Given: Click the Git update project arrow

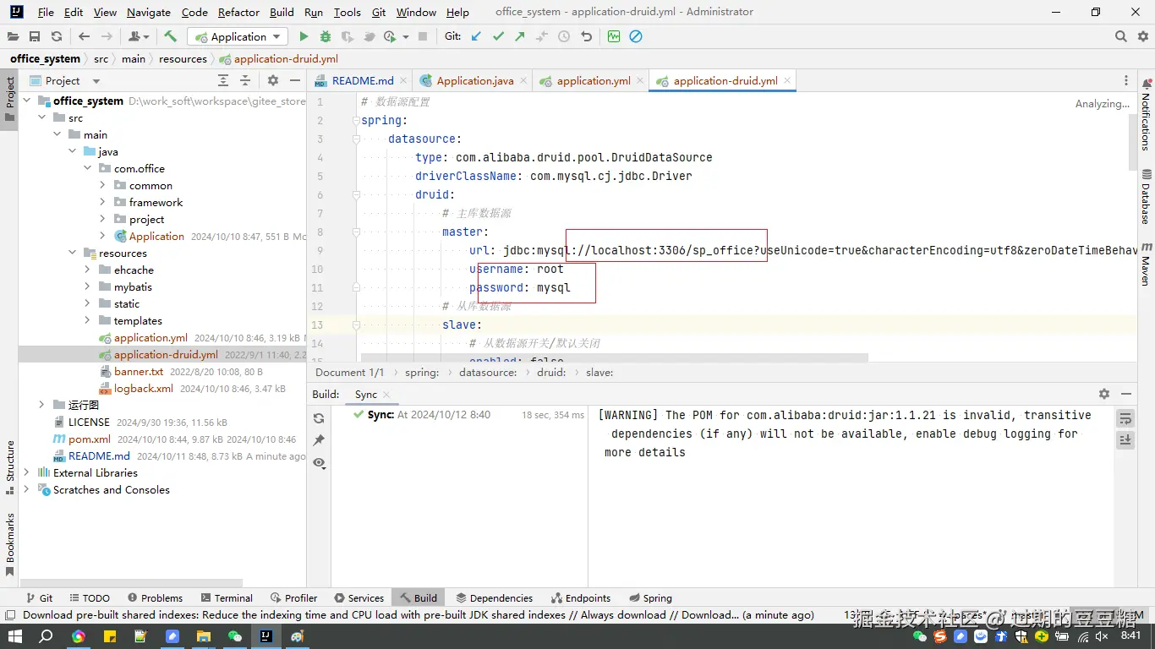Looking at the screenshot, I should (477, 36).
